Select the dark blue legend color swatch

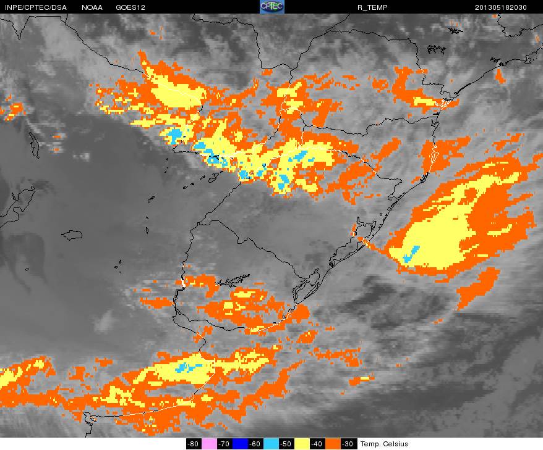[240, 444]
